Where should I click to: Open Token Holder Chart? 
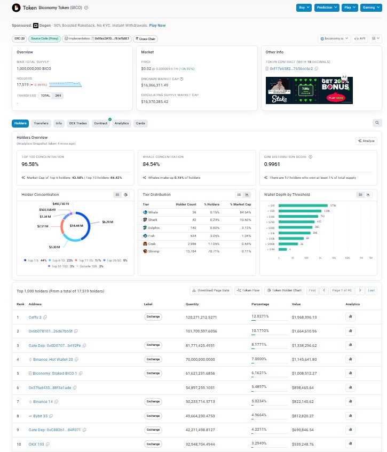(284, 290)
